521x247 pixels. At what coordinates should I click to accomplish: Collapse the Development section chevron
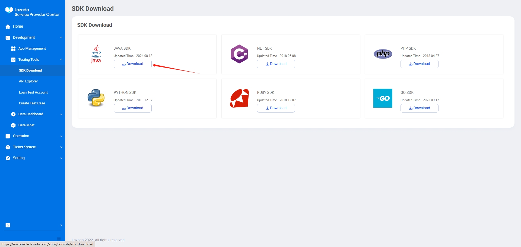tap(61, 38)
